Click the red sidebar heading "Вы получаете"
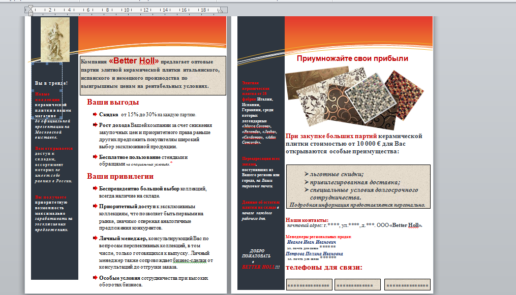 tap(51, 197)
